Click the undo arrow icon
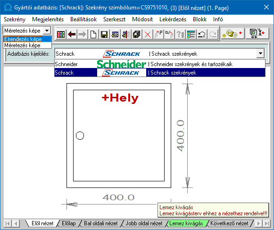 (x=202, y=34)
